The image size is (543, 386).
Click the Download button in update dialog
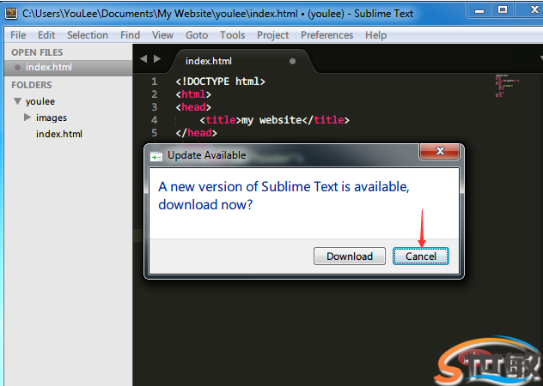pos(350,256)
